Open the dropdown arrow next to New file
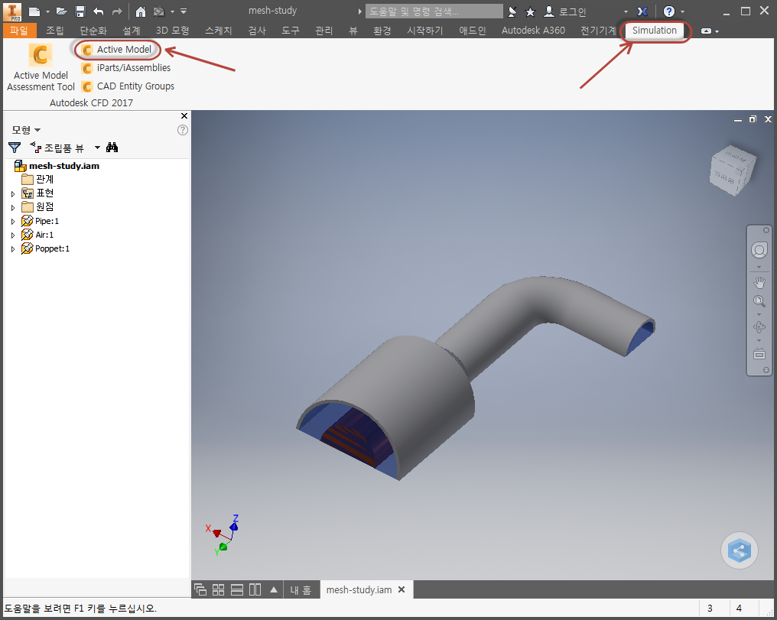The width and height of the screenshot is (777, 620). point(47,12)
